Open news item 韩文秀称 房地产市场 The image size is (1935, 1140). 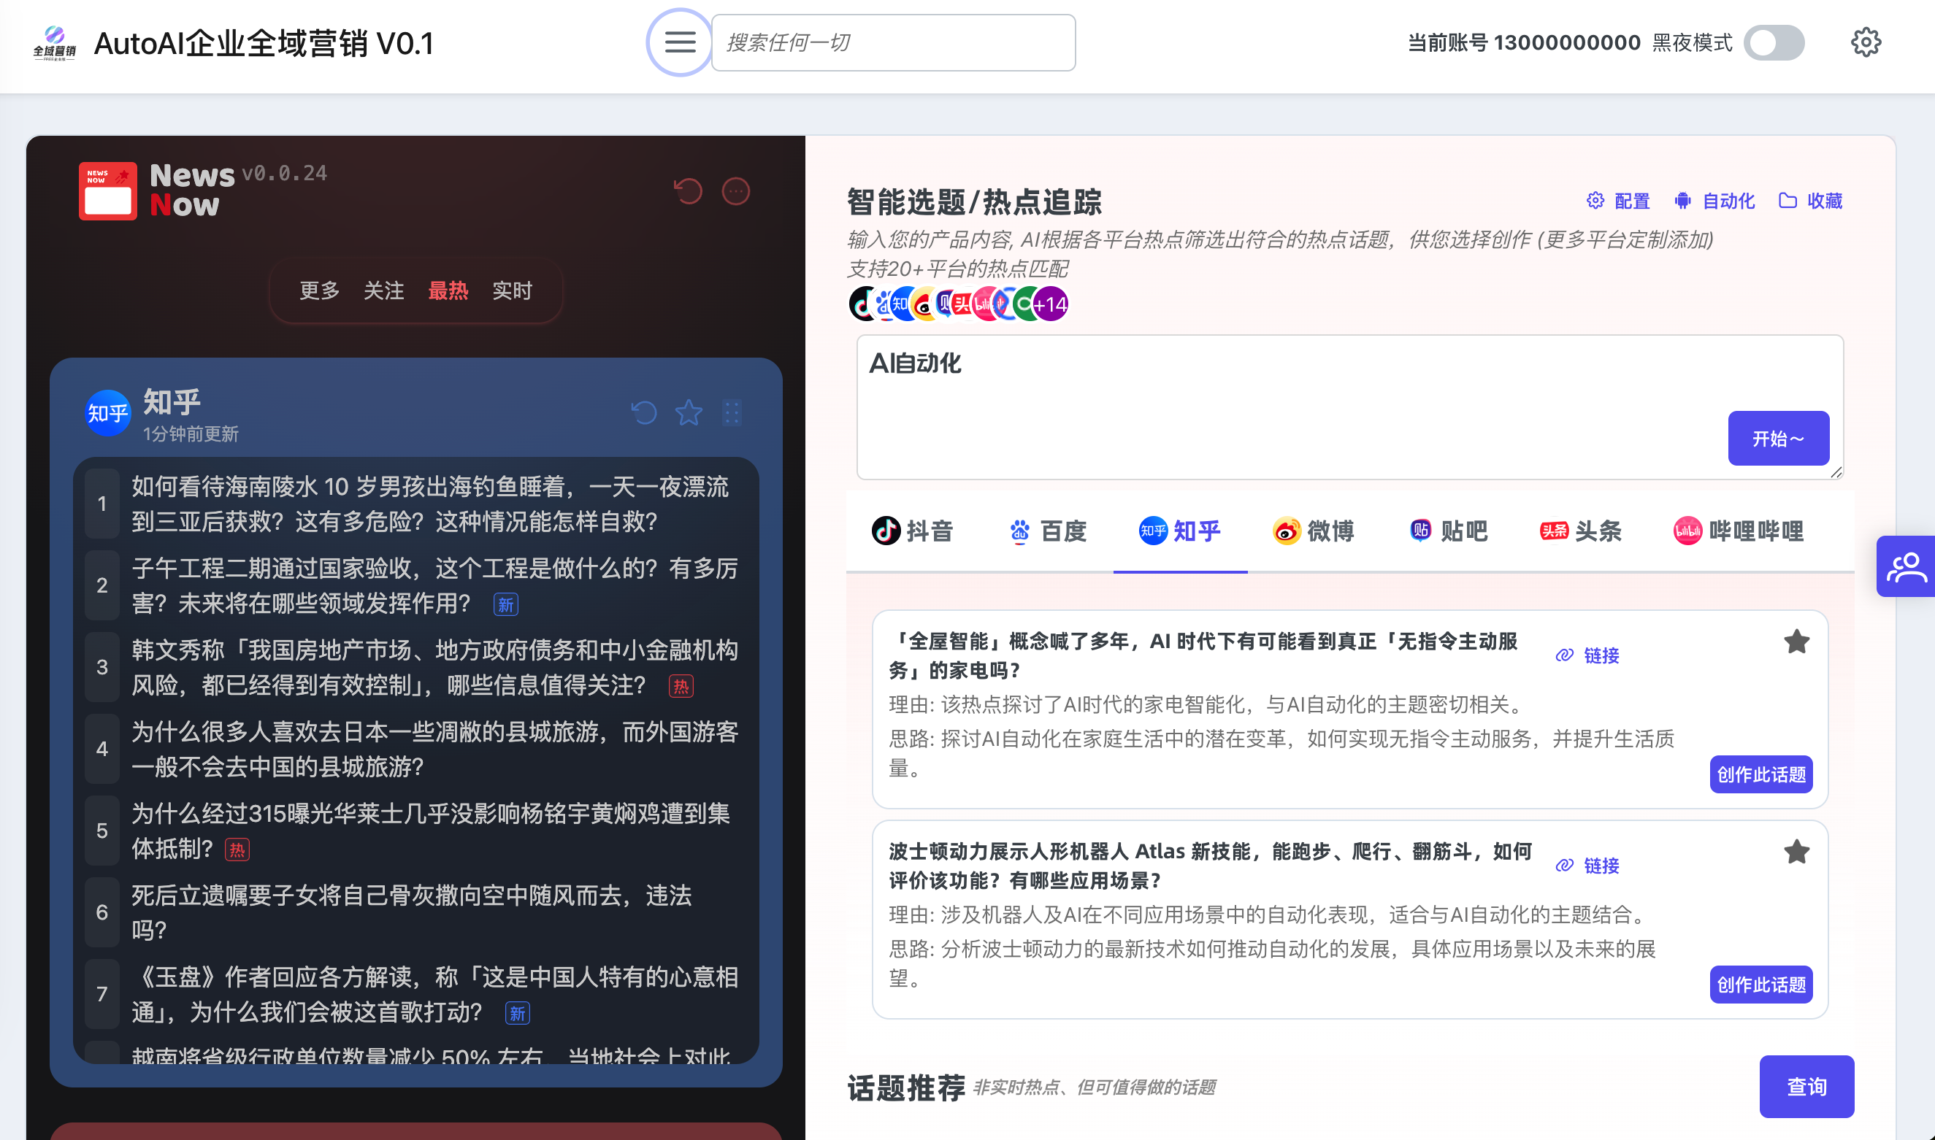coord(415,667)
